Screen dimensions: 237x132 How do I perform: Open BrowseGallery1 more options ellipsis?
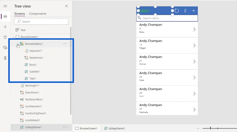click(65, 44)
